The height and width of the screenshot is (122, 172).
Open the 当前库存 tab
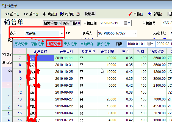tap(87, 44)
